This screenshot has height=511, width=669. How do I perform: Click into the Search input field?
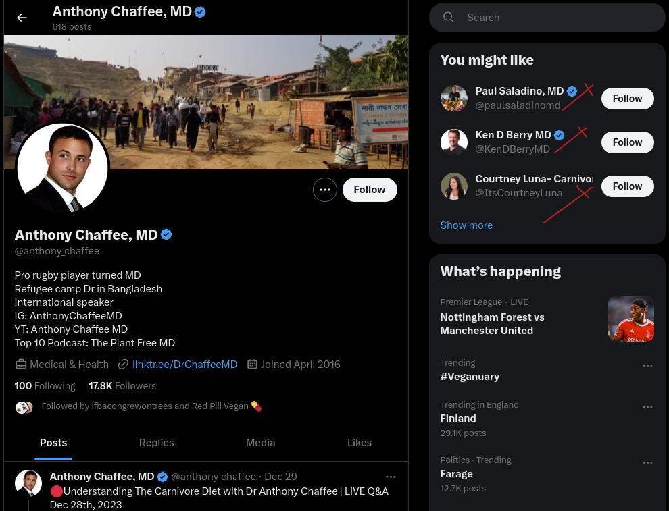tap(554, 17)
